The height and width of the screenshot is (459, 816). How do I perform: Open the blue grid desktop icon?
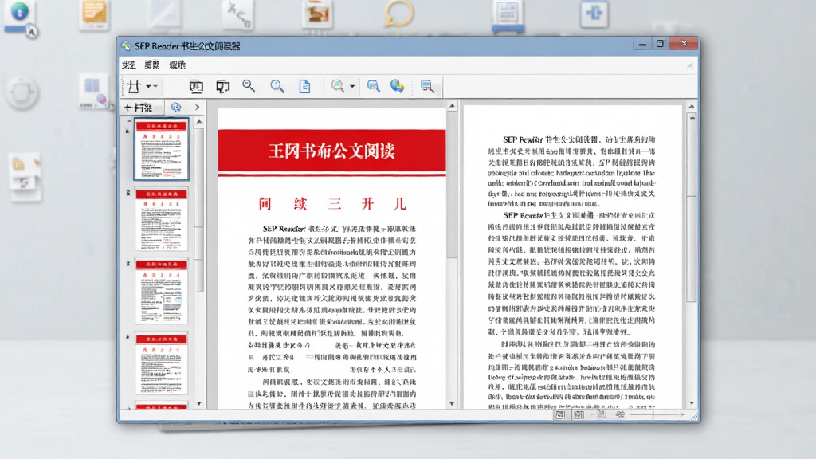[x=93, y=92]
